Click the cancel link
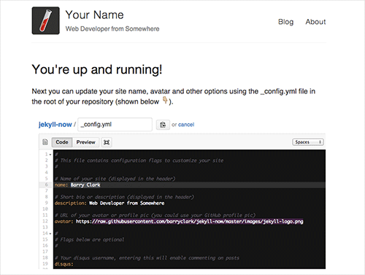Screen dimensions: 365x275 click(186, 125)
